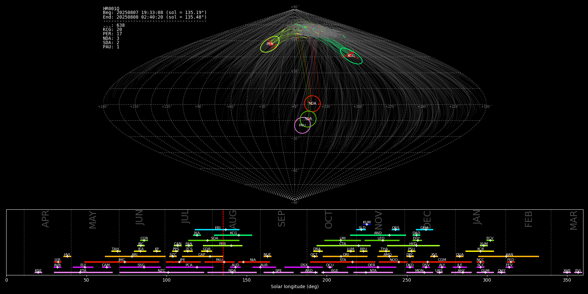Click the purple PCA shower bar in the timeline
The width and height of the screenshot is (588, 294).
click(189, 267)
